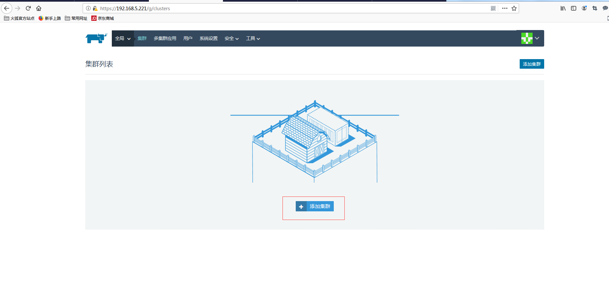Open the 常用网址 bookmark folder
Viewport: 609px width, 285px height.
[x=76, y=18]
